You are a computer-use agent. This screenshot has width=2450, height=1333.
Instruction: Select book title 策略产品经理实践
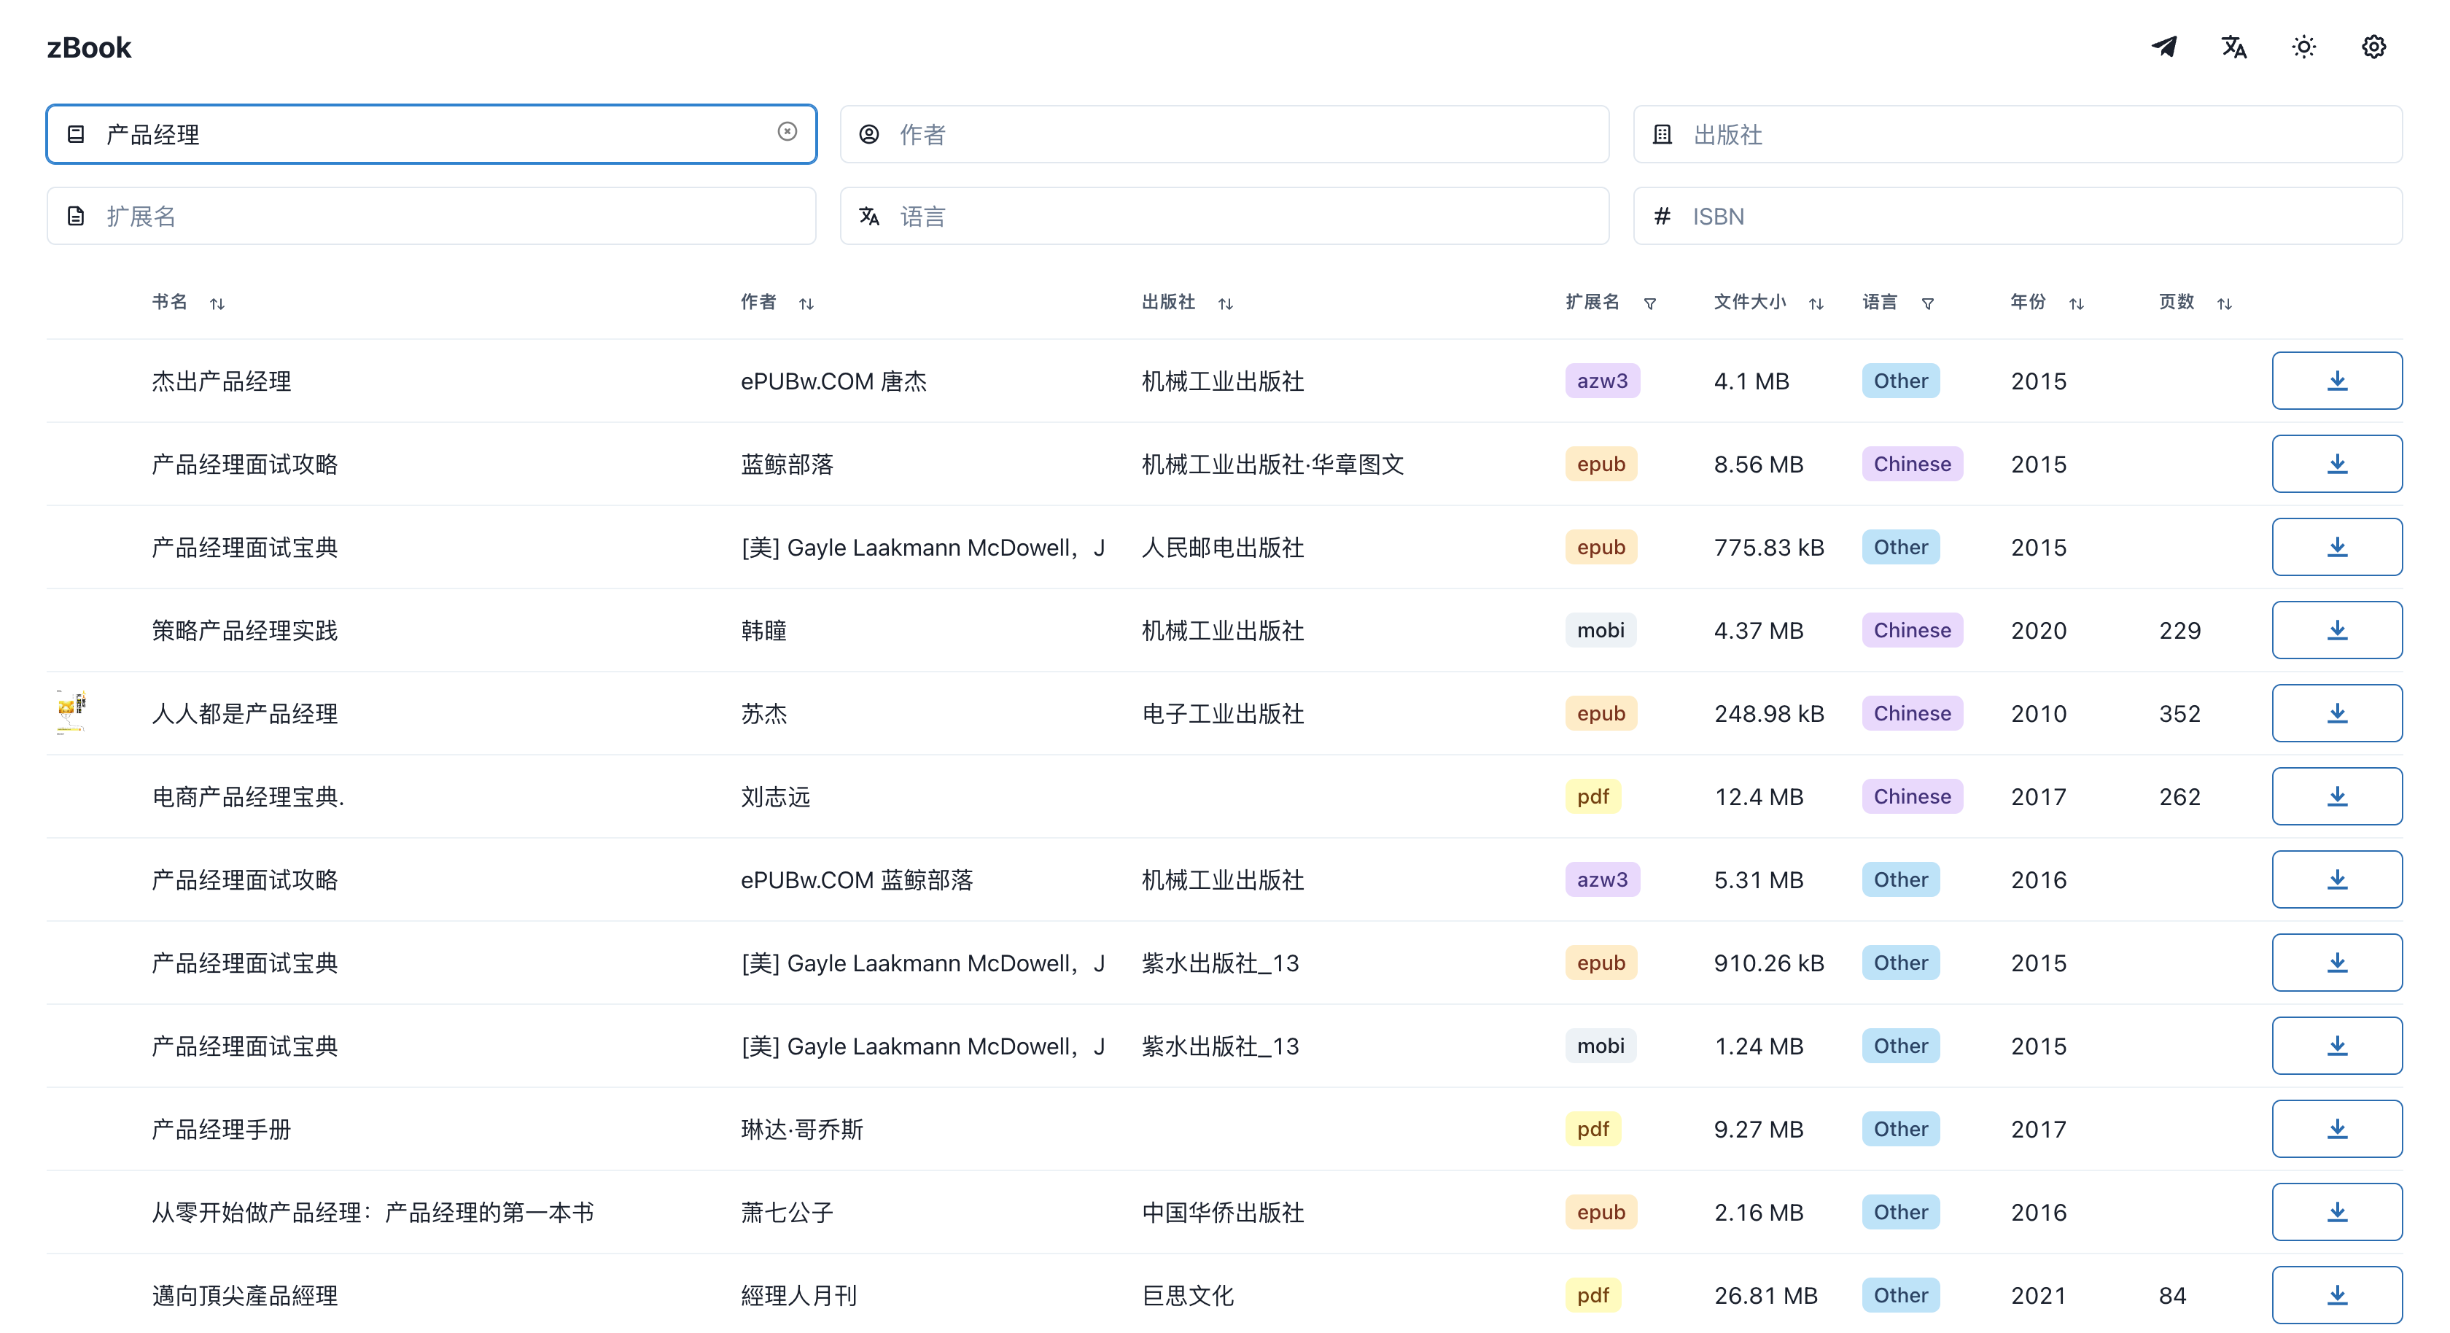(244, 631)
